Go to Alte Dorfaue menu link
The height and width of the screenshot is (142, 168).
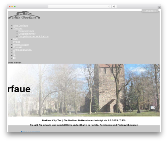[x=20, y=26]
